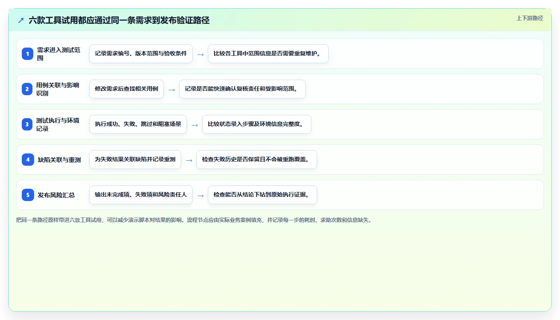Select the 用例关联与影响识别 step label
Image resolution: width=560 pixels, height=320 pixels.
tap(58, 89)
